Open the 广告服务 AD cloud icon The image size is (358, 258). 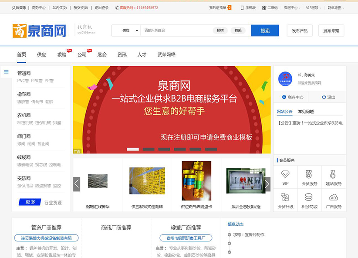334,198
